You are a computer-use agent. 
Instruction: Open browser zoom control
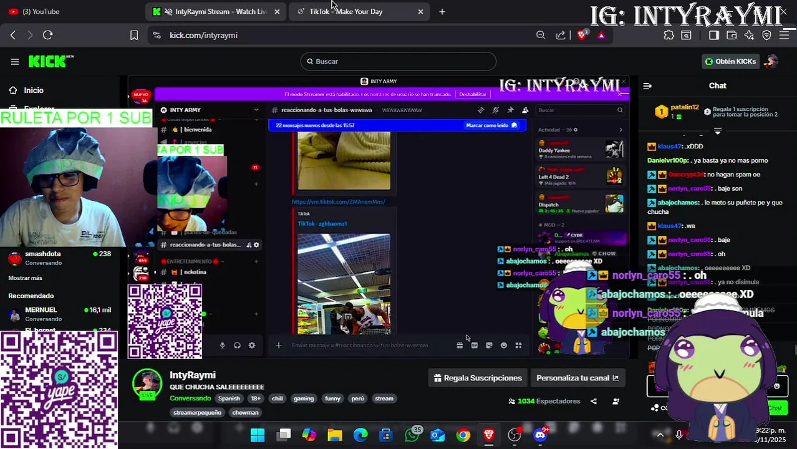[541, 35]
